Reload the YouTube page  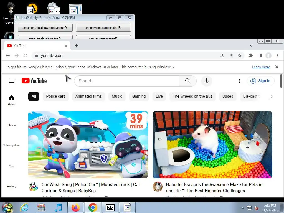pos(26,55)
